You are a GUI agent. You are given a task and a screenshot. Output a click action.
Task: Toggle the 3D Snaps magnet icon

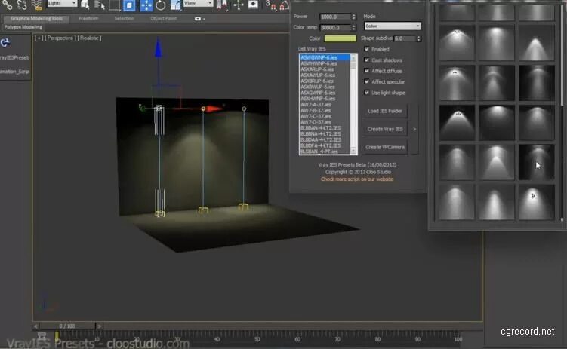271,5
